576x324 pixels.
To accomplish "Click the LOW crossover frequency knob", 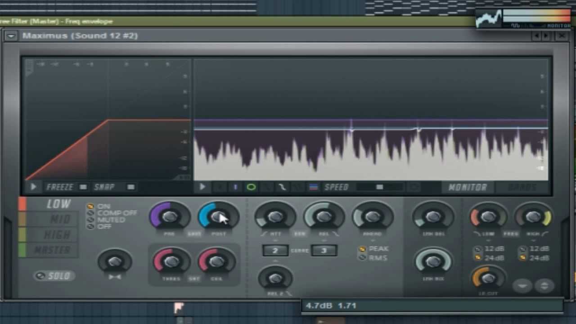I will pyautogui.click(x=488, y=216).
